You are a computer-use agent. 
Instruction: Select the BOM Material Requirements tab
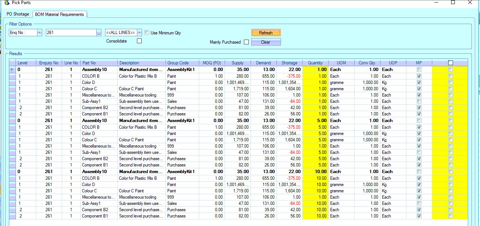60,14
